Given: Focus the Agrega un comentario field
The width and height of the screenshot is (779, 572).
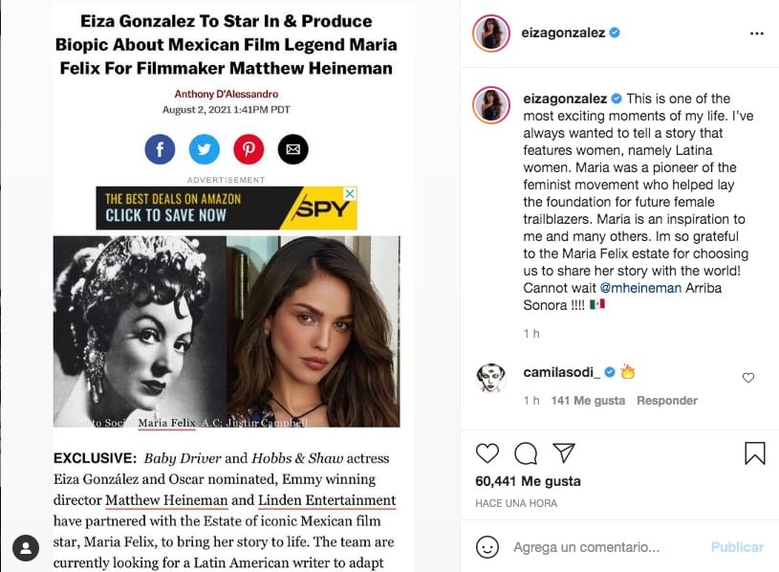Looking at the screenshot, I should [x=602, y=547].
